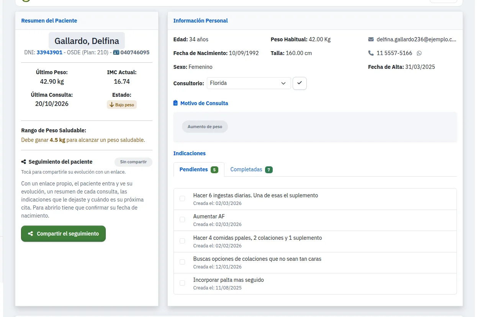Screen dimensions: 478x317
Task: Open the Consultorio dropdown showing Florida
Action: [249, 83]
